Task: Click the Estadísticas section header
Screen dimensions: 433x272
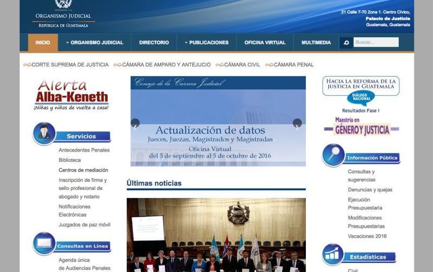Action: tap(369, 257)
